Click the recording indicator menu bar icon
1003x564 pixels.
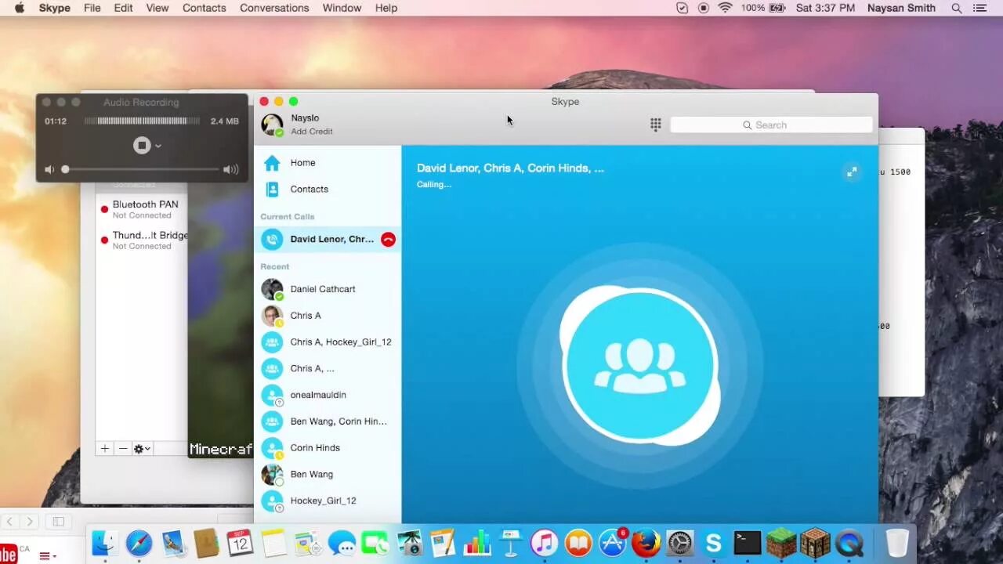[x=704, y=8]
